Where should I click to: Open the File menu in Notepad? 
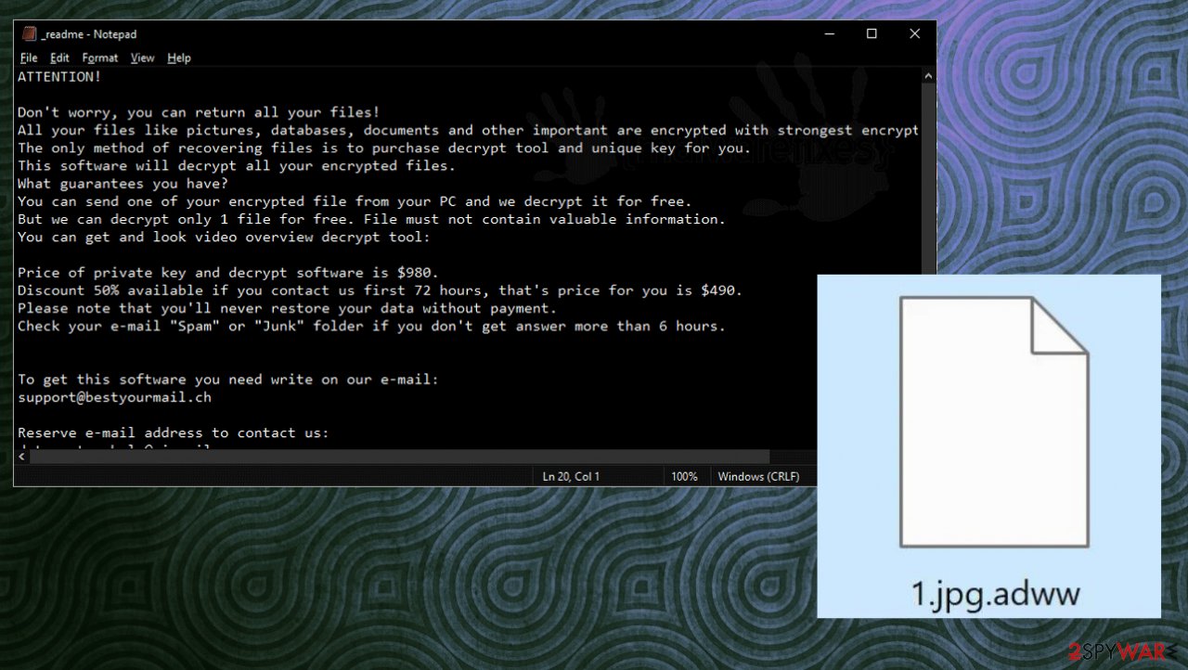point(28,58)
